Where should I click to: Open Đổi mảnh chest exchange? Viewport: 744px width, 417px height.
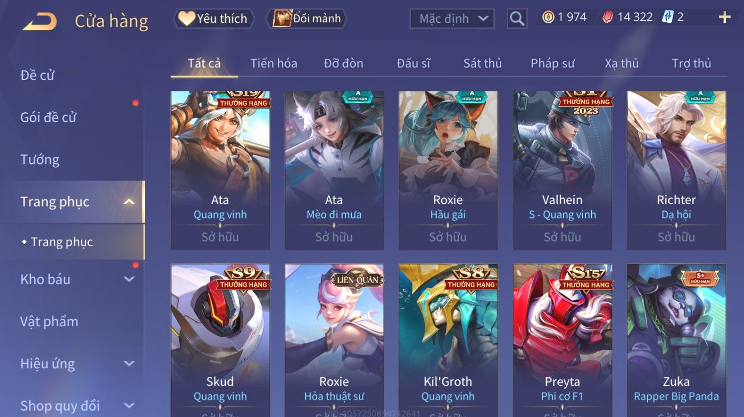click(x=306, y=19)
